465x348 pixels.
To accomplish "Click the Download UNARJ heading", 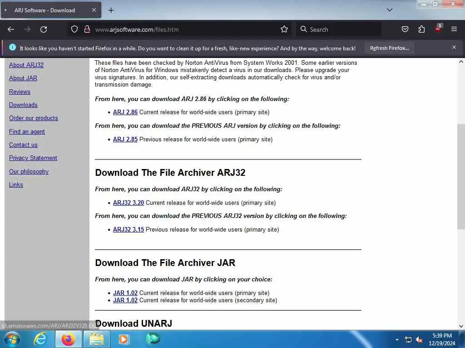I will click(x=134, y=324).
